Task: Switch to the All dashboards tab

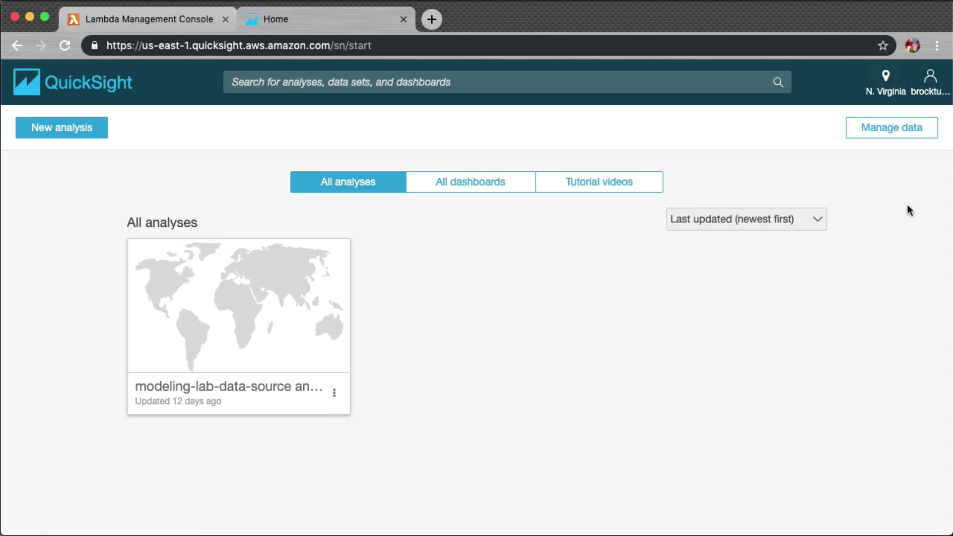Action: pos(470,182)
